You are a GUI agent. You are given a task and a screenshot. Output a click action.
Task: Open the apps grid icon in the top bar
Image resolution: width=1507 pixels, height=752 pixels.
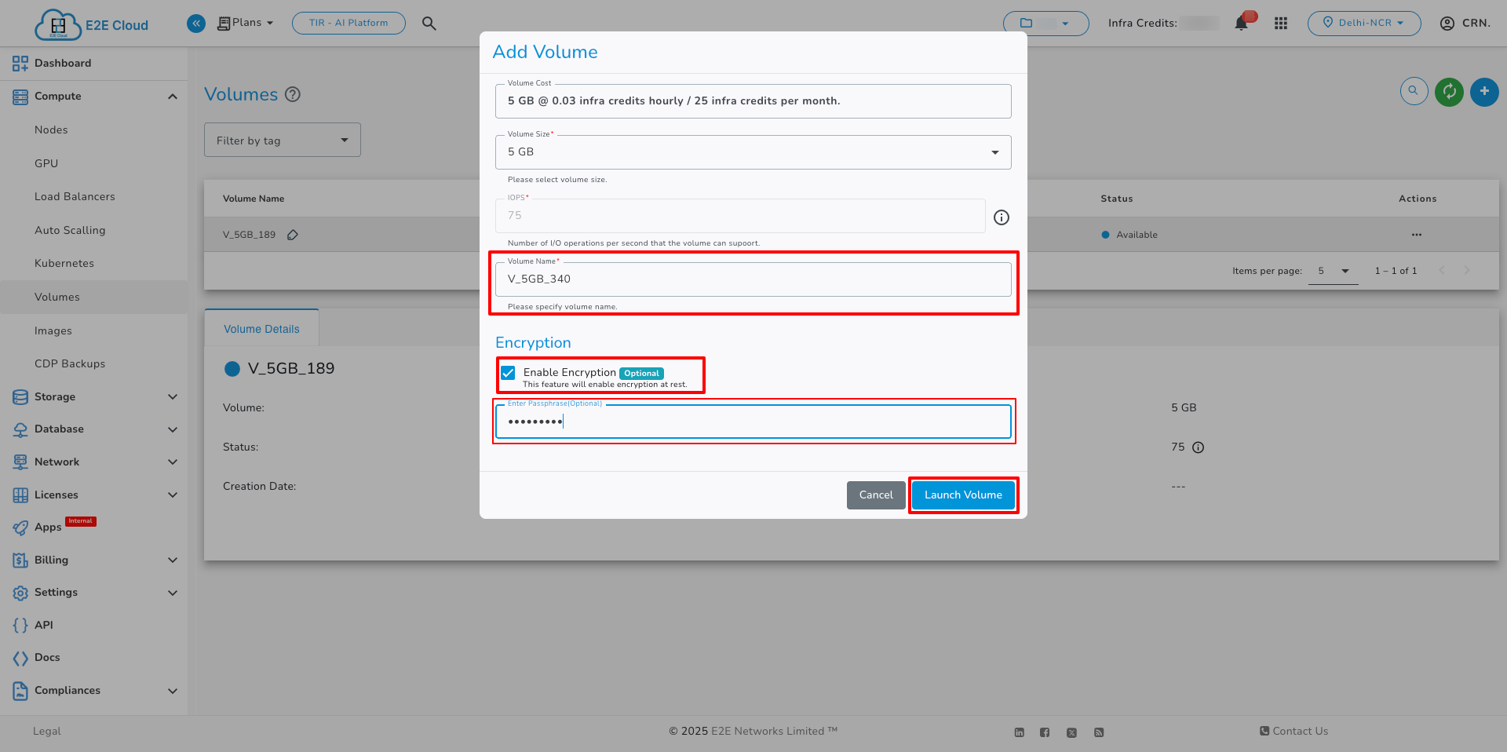pos(1281,23)
